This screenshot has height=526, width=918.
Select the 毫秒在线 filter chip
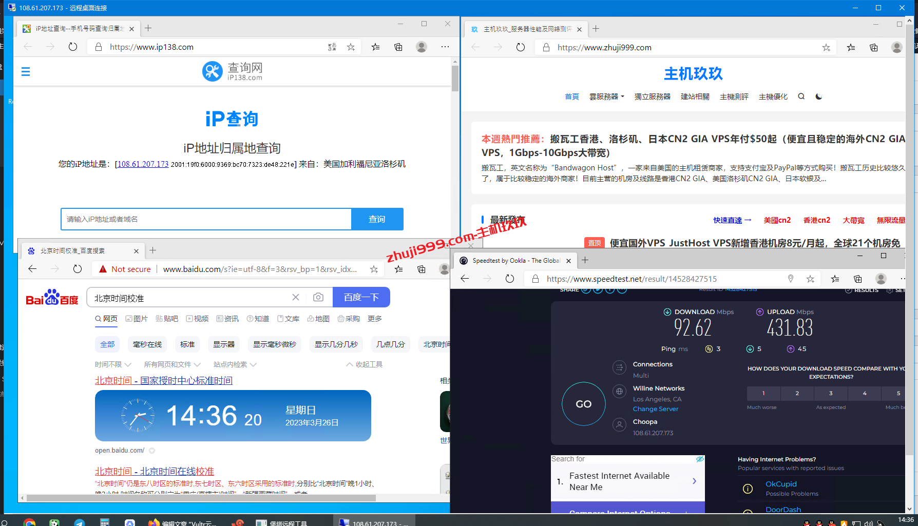147,344
